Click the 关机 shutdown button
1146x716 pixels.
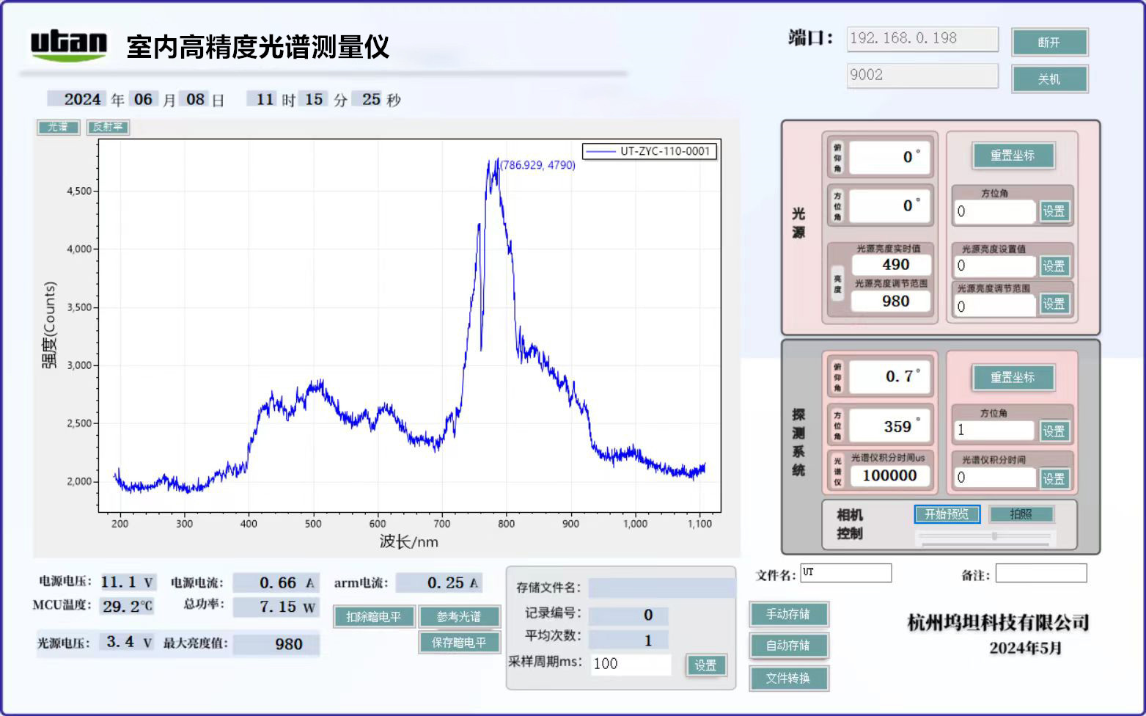click(x=1050, y=78)
